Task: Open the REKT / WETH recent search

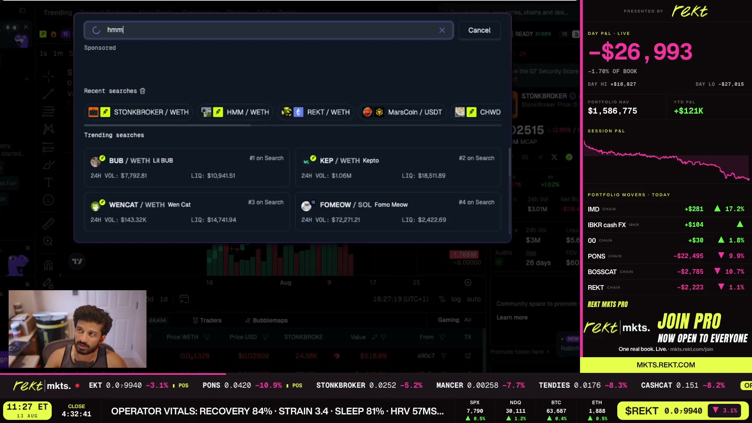Action: pos(316,112)
